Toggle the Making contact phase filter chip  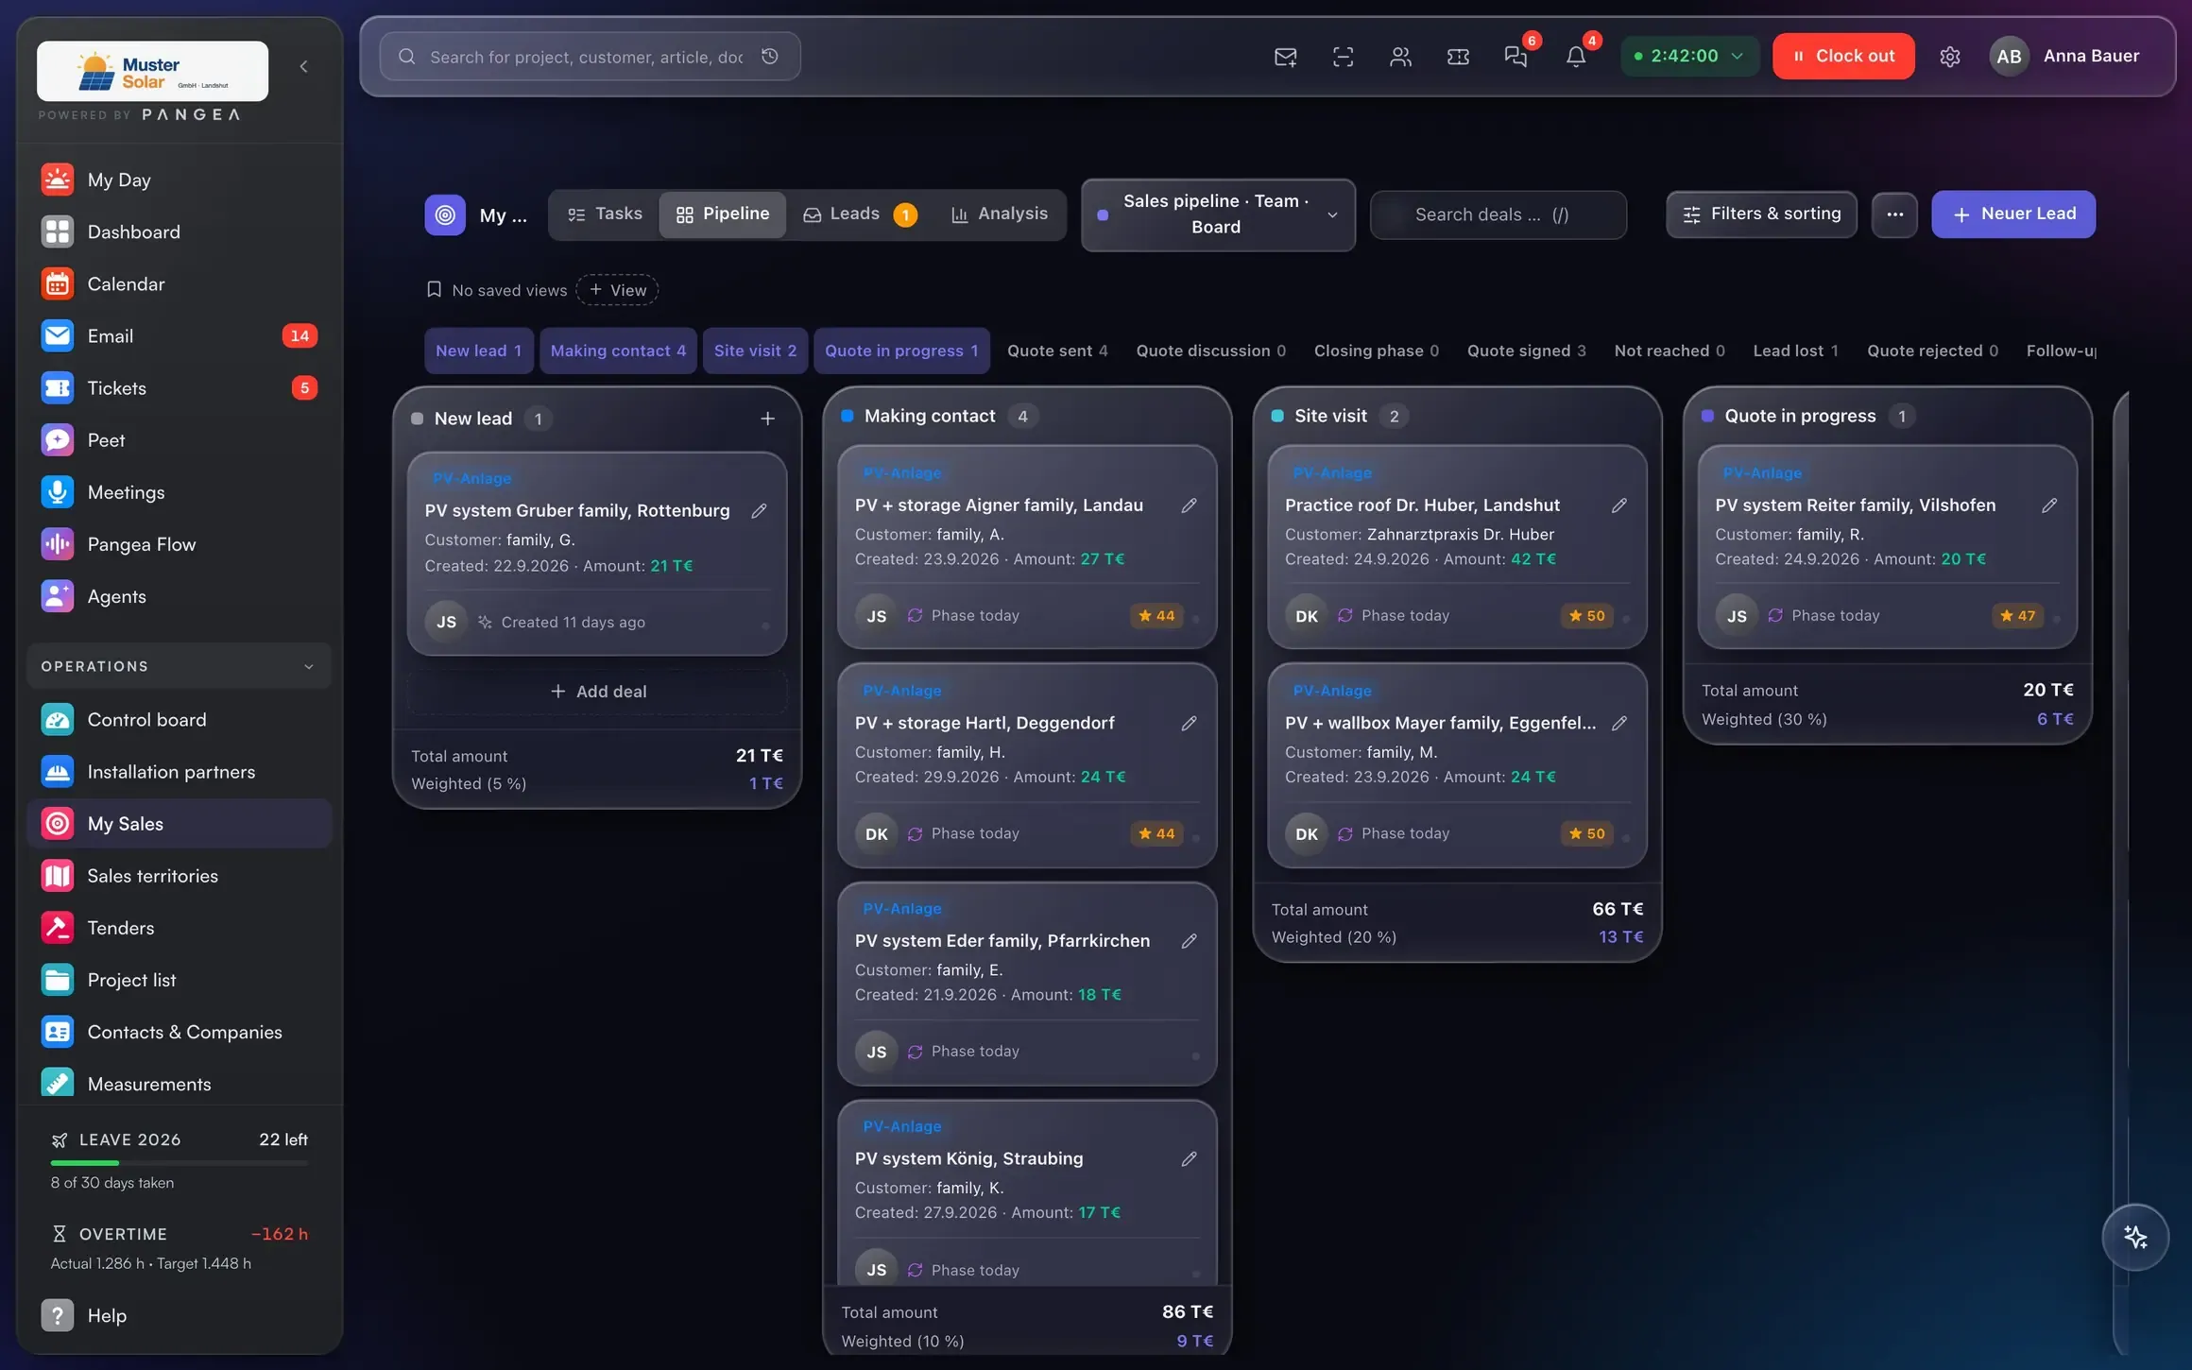(x=618, y=351)
